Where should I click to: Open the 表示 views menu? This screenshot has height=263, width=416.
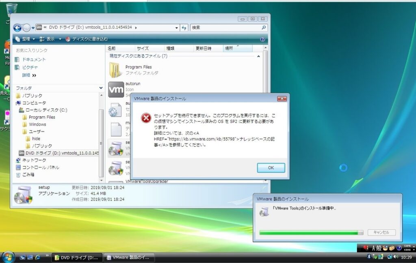(x=47, y=39)
